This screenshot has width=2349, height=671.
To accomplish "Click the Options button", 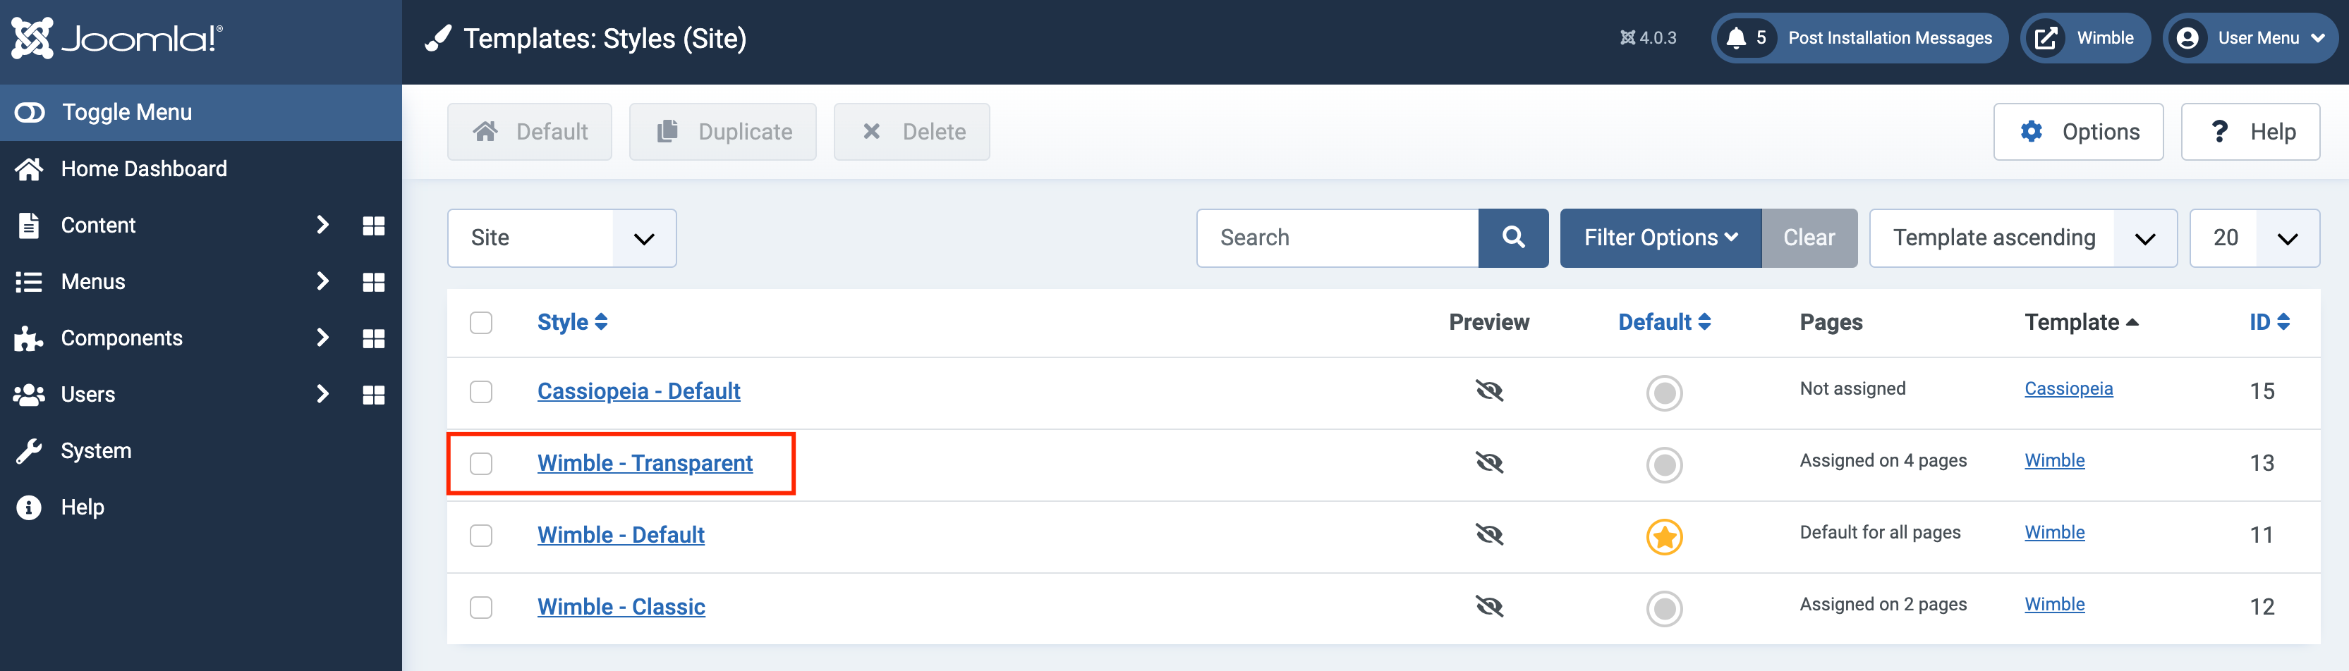I will tap(2079, 131).
